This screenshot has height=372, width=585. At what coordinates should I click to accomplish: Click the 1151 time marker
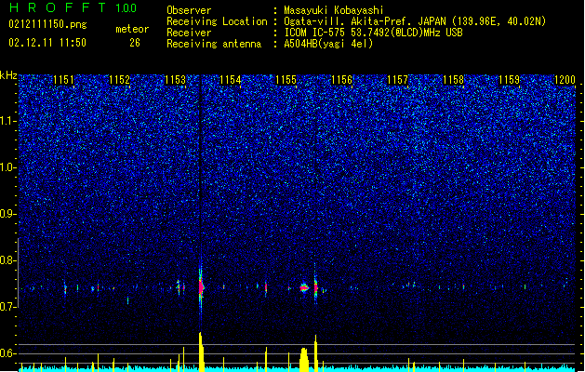63,80
